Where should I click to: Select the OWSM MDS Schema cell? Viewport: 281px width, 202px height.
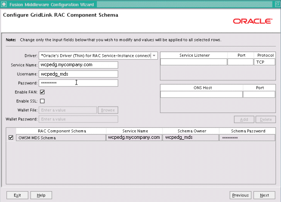click(x=61, y=138)
